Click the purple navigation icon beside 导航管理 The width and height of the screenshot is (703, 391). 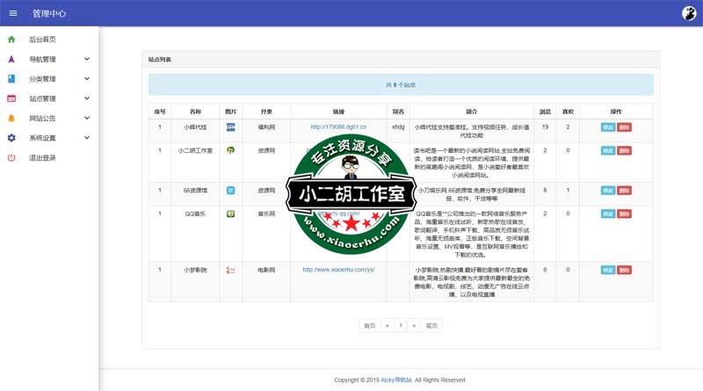coord(11,59)
